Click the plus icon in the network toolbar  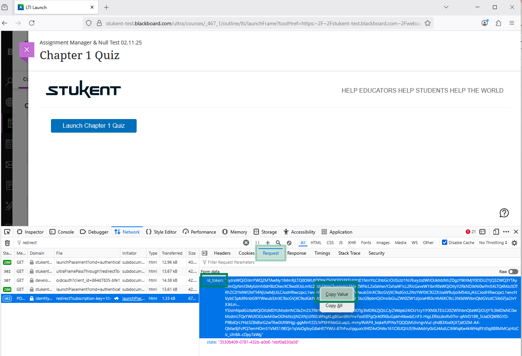click(268, 243)
